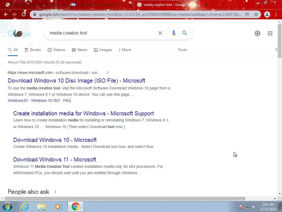
Task: Open the Windows10 sitelink
Action: 18,100
